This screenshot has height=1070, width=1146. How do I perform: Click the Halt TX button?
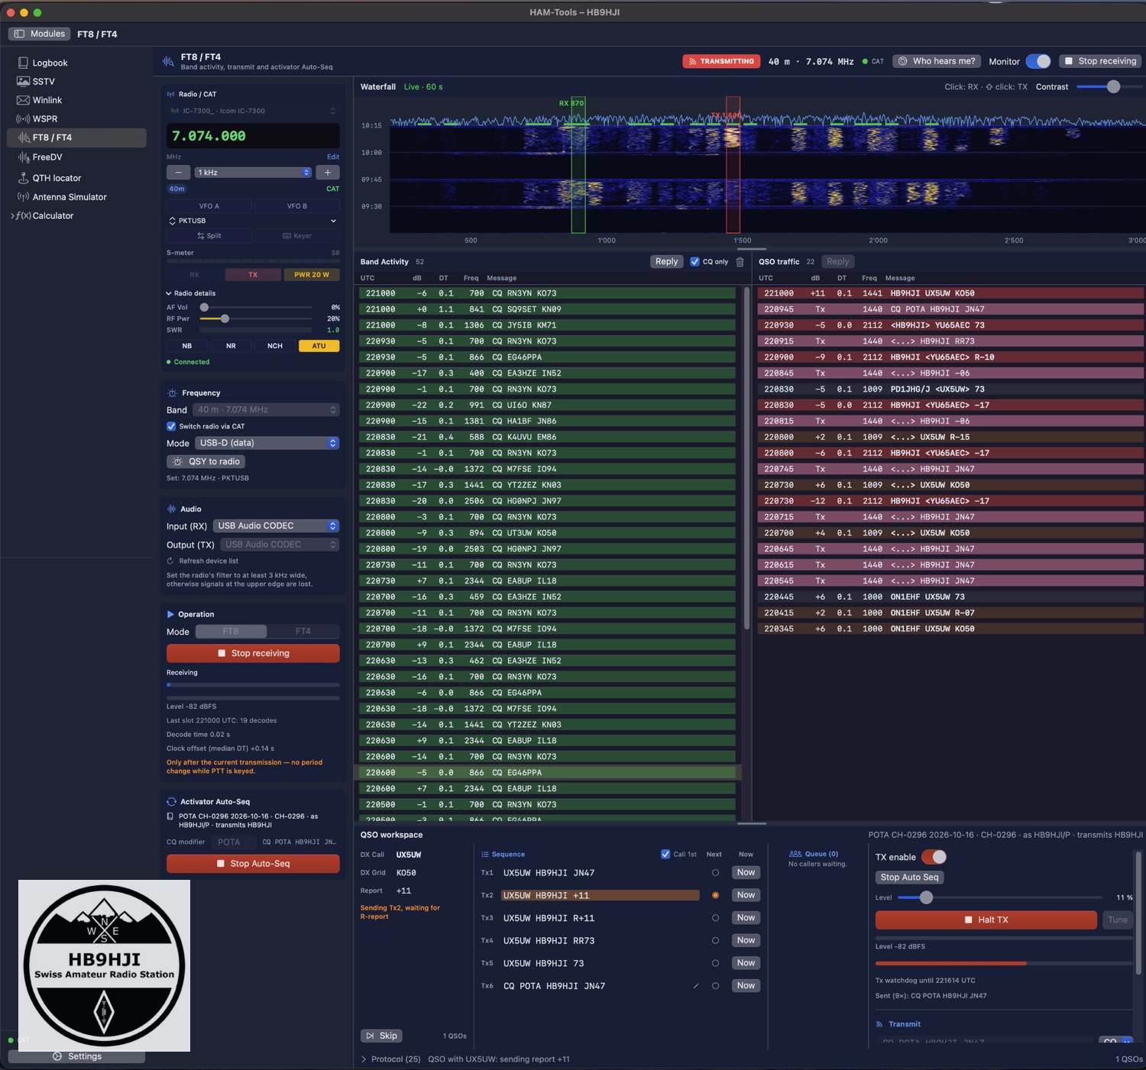986,920
